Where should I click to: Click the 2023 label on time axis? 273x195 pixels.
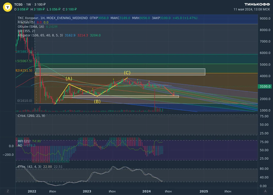87,191
